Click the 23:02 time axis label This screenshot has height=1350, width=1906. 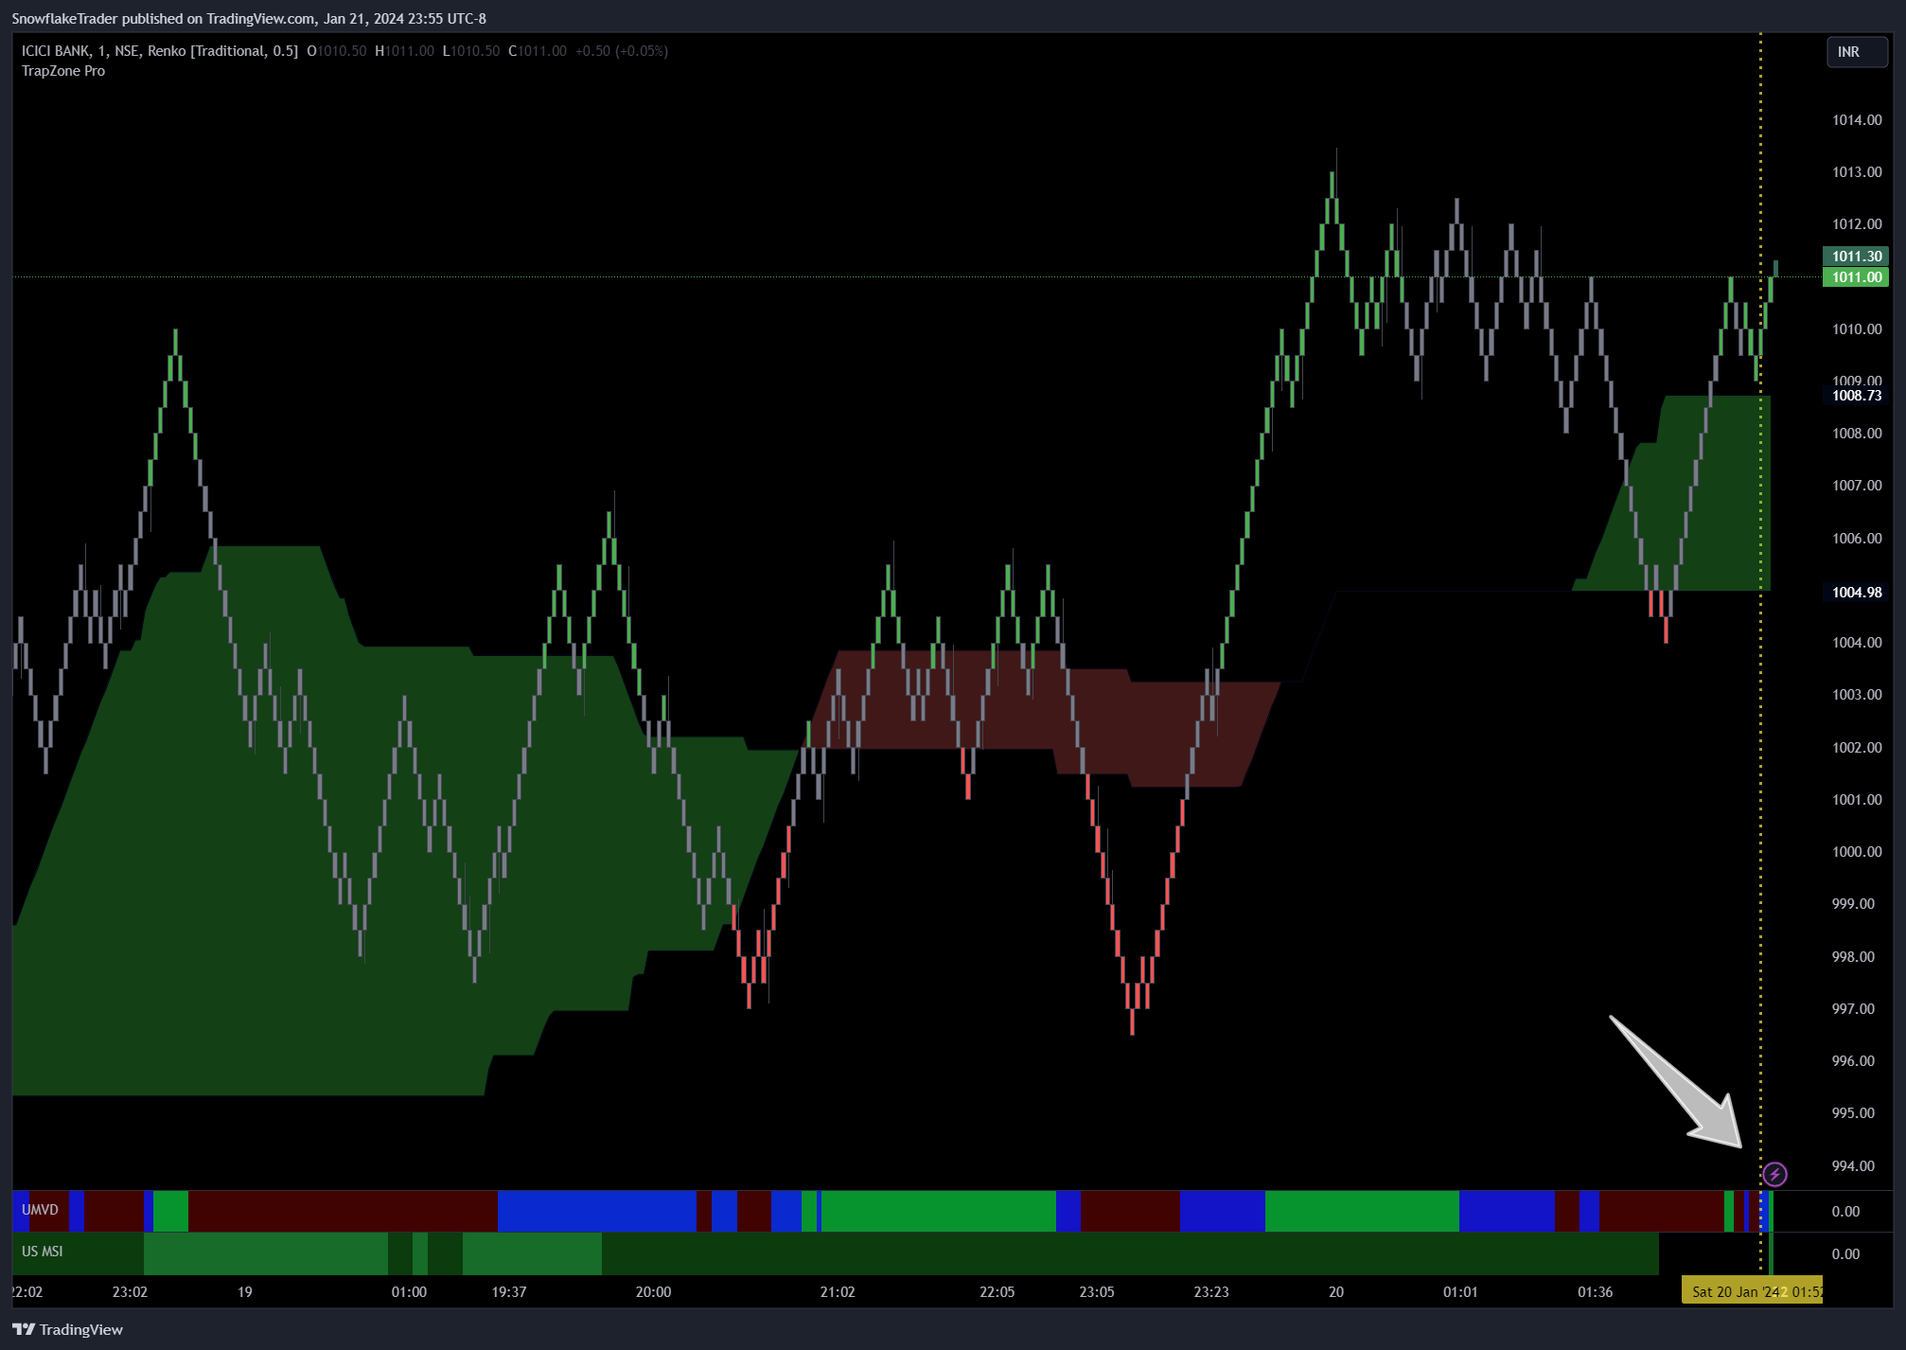[x=130, y=1291]
